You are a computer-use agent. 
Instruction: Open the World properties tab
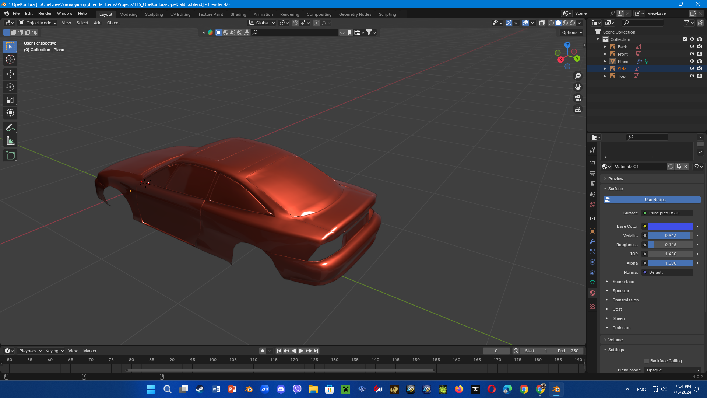point(592,205)
